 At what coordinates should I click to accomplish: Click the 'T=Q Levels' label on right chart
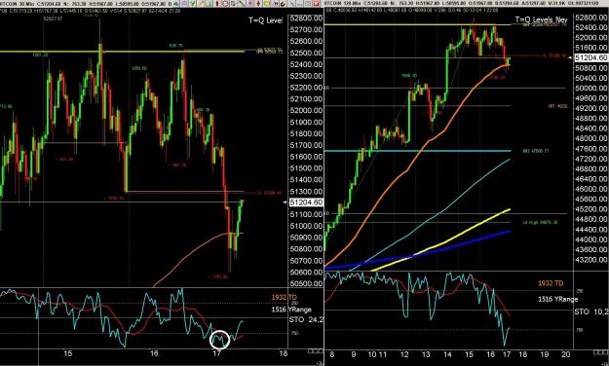[535, 19]
